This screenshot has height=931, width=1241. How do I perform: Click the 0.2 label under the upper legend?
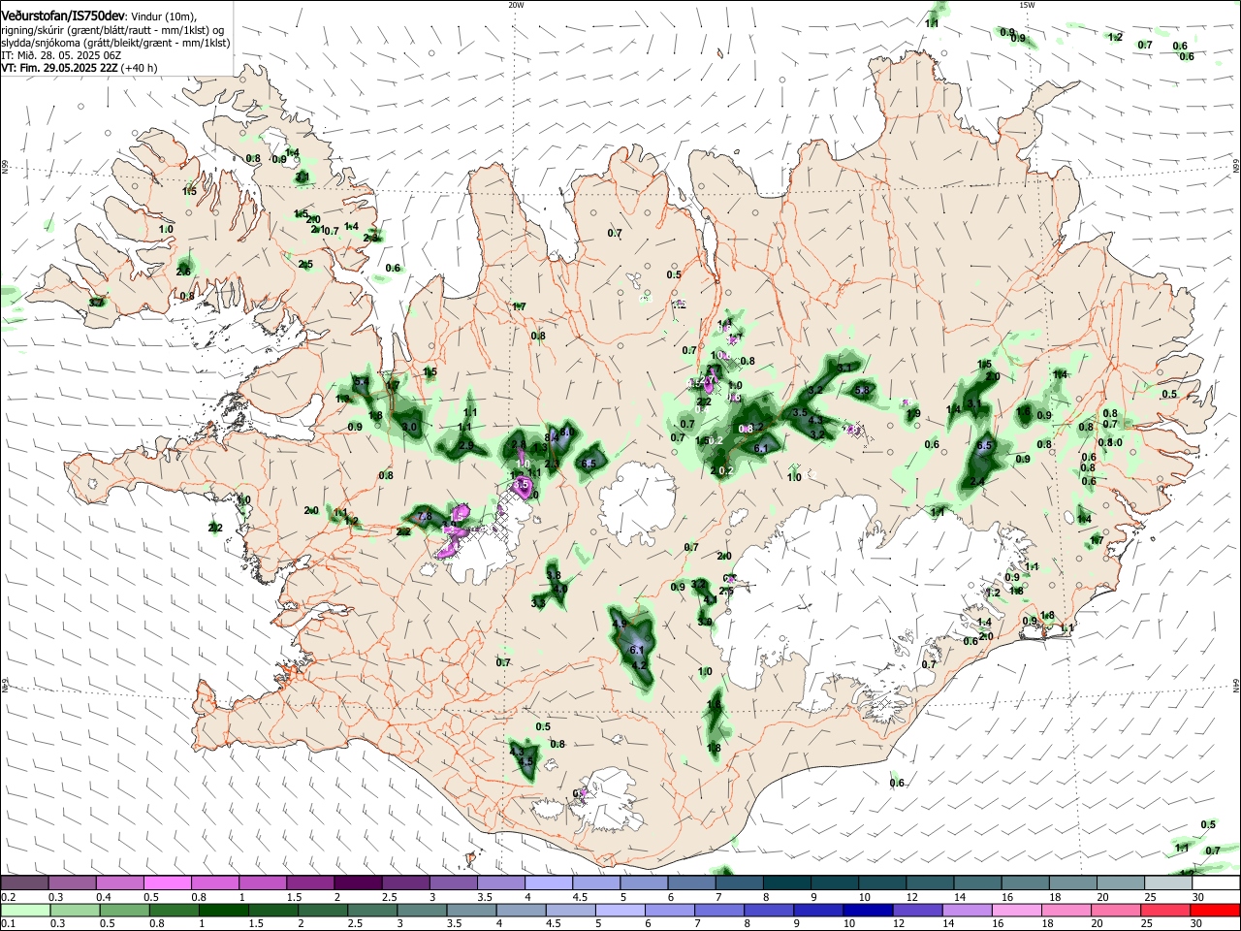coord(7,897)
